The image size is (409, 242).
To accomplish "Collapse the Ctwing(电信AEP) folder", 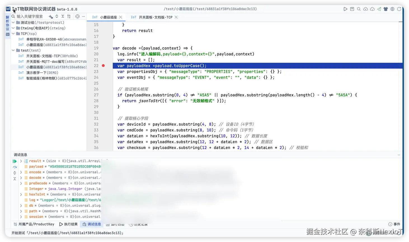I will (x=13, y=28).
